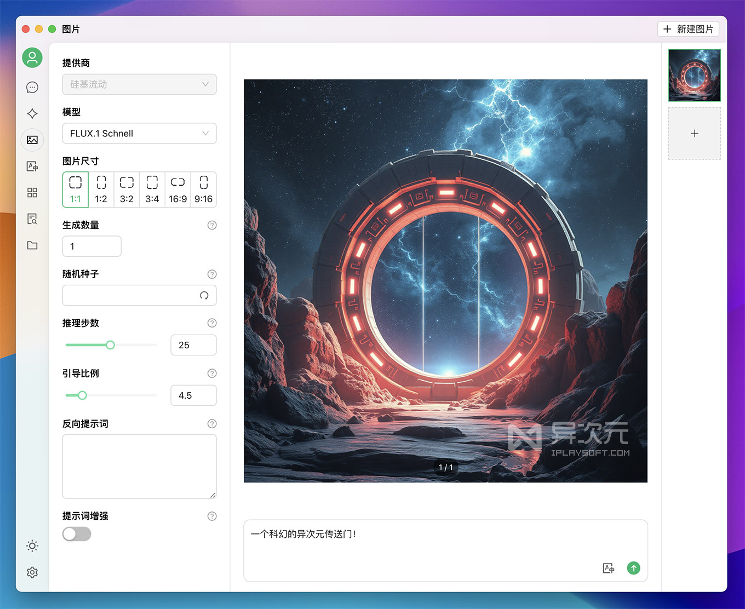This screenshot has height=609, width=745.
Task: Click the theme brightness icon above settings
Action: 32,546
